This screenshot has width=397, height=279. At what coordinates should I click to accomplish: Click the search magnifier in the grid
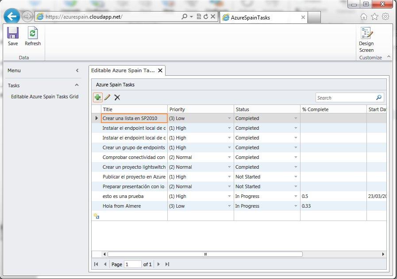[379, 97]
